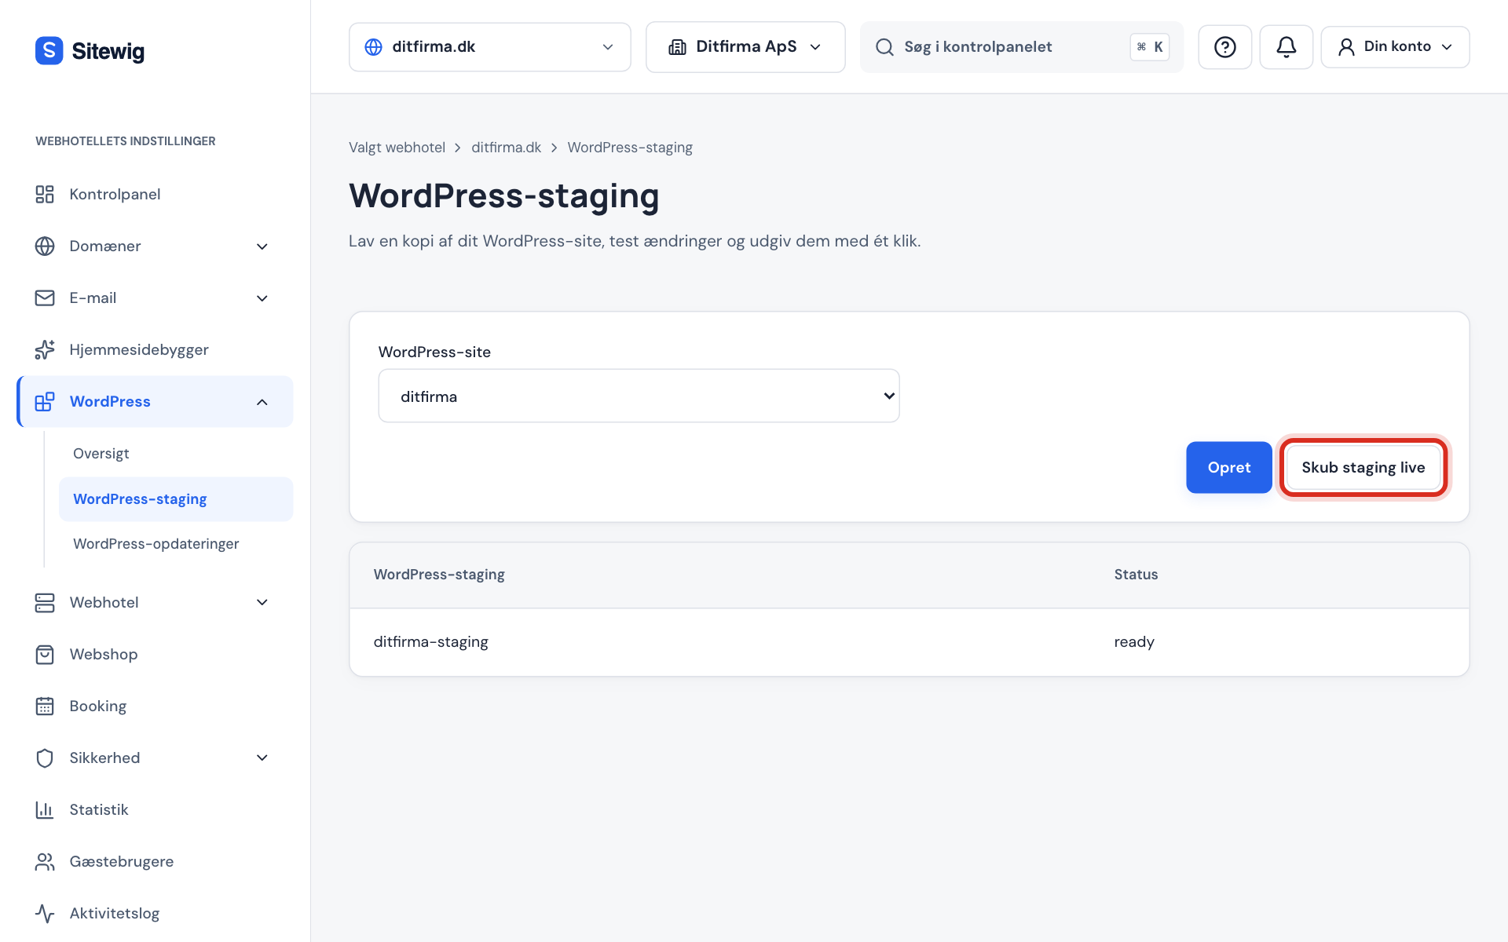Image resolution: width=1508 pixels, height=942 pixels.
Task: Click the Hjemmesidebygger sparkle icon
Action: 45,349
